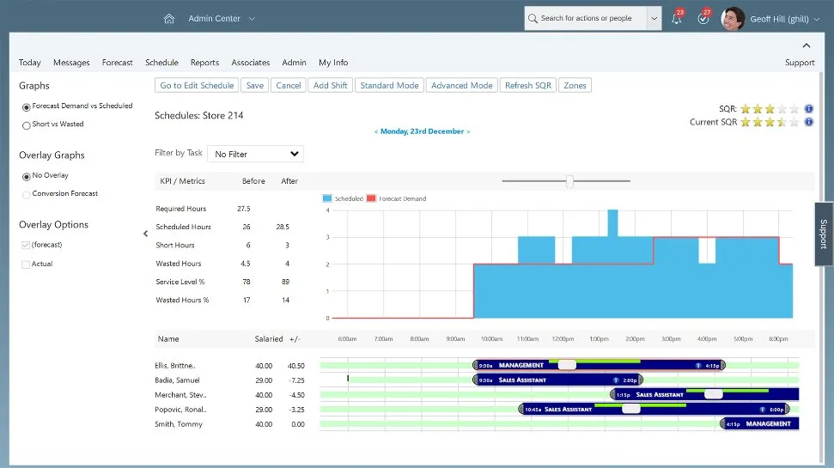This screenshot has width=834, height=468.
Task: Click Geoff Hill's profile avatar
Action: (733, 19)
